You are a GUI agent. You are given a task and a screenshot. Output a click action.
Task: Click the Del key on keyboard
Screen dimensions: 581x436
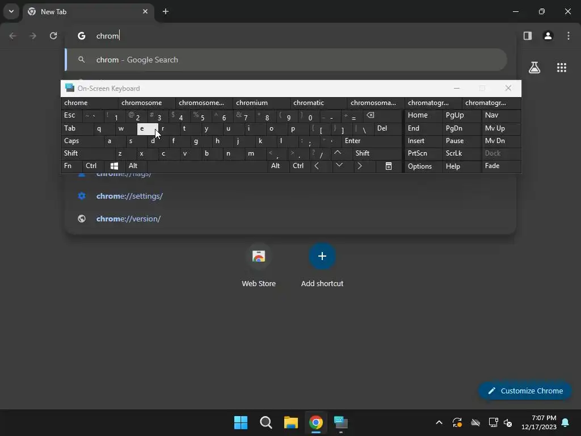click(388, 128)
